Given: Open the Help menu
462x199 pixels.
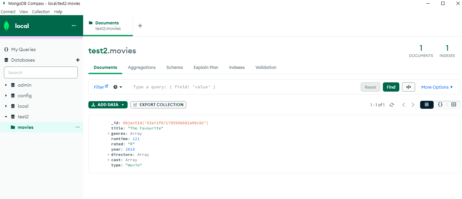Looking at the screenshot, I should point(58,12).
